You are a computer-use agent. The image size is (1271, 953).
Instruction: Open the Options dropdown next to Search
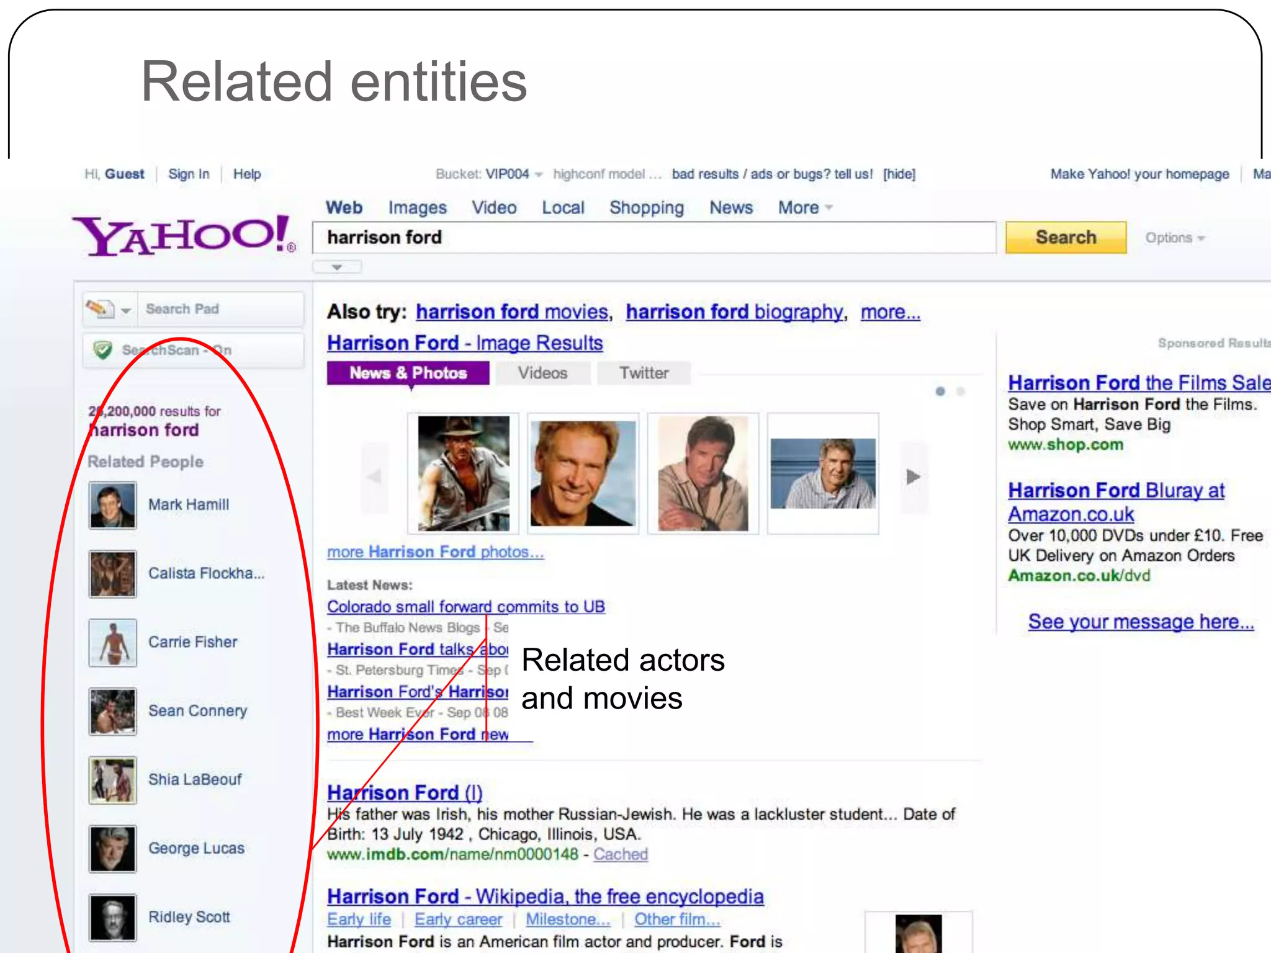1175,238
